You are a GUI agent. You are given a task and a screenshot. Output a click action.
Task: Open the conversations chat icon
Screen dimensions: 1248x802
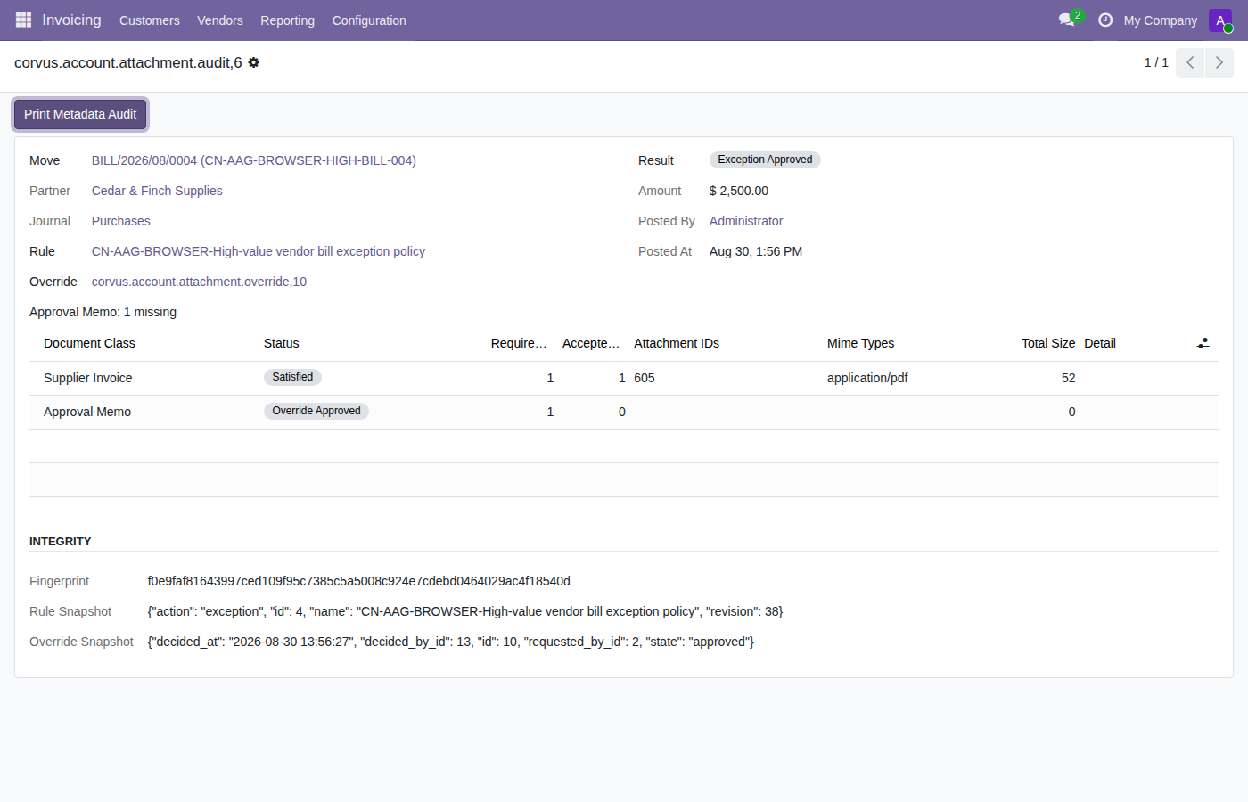point(1067,20)
